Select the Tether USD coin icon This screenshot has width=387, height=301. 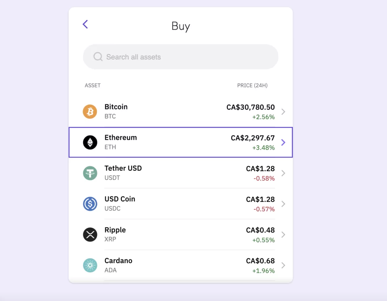point(90,173)
